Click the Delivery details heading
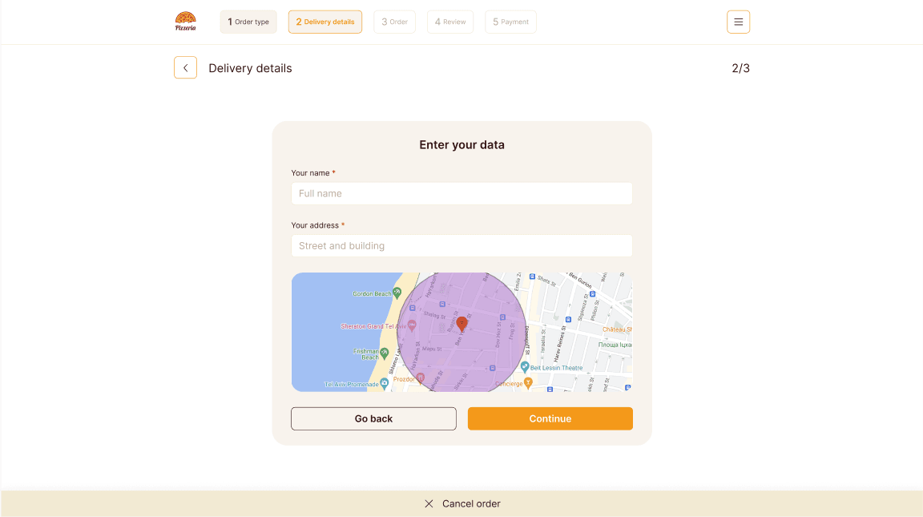The height and width of the screenshot is (517, 923). [x=250, y=68]
